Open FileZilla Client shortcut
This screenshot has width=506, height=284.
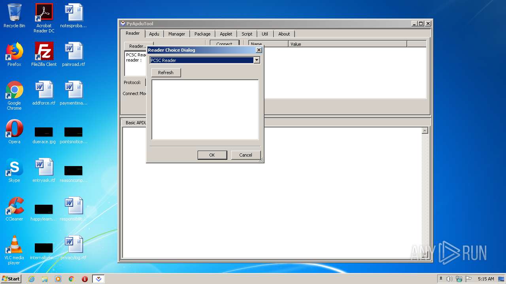click(x=44, y=54)
